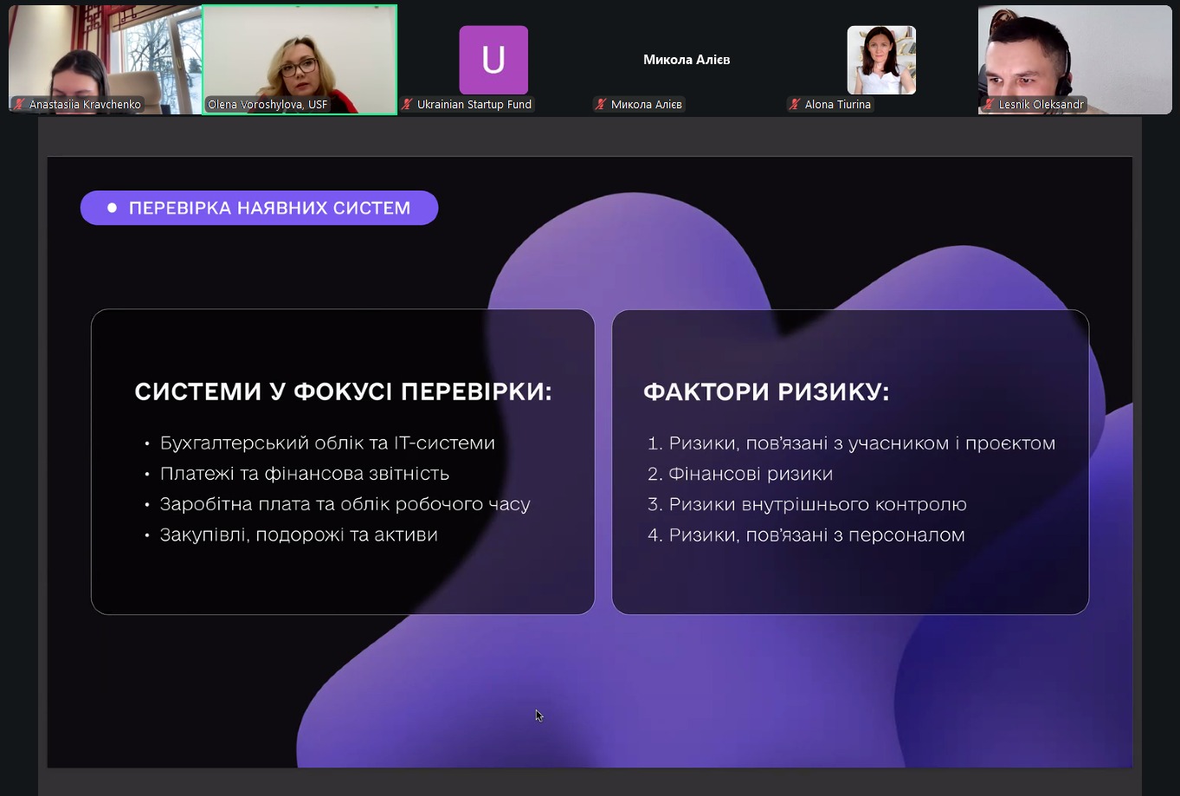
Task: Click the large centered name Микола Алієв
Action: pyautogui.click(x=687, y=60)
